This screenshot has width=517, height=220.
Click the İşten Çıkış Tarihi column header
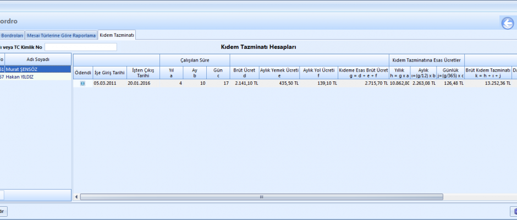[143, 73]
